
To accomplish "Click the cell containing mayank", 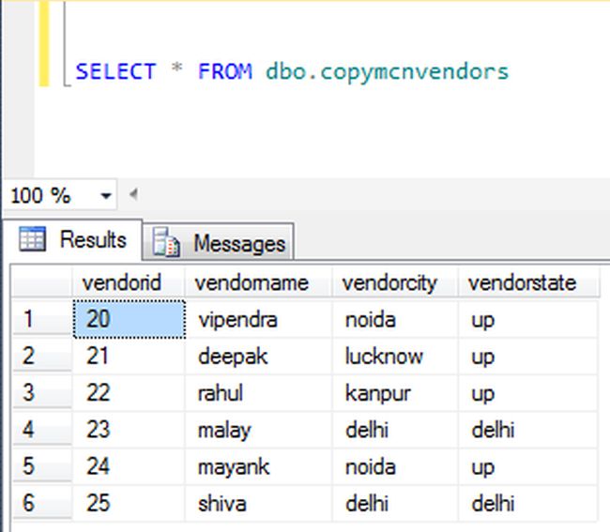I will click(259, 466).
